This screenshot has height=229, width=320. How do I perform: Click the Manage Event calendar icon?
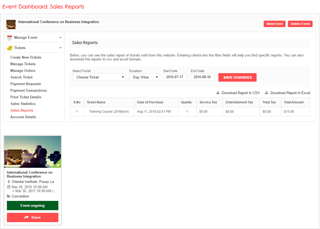coord(10,38)
